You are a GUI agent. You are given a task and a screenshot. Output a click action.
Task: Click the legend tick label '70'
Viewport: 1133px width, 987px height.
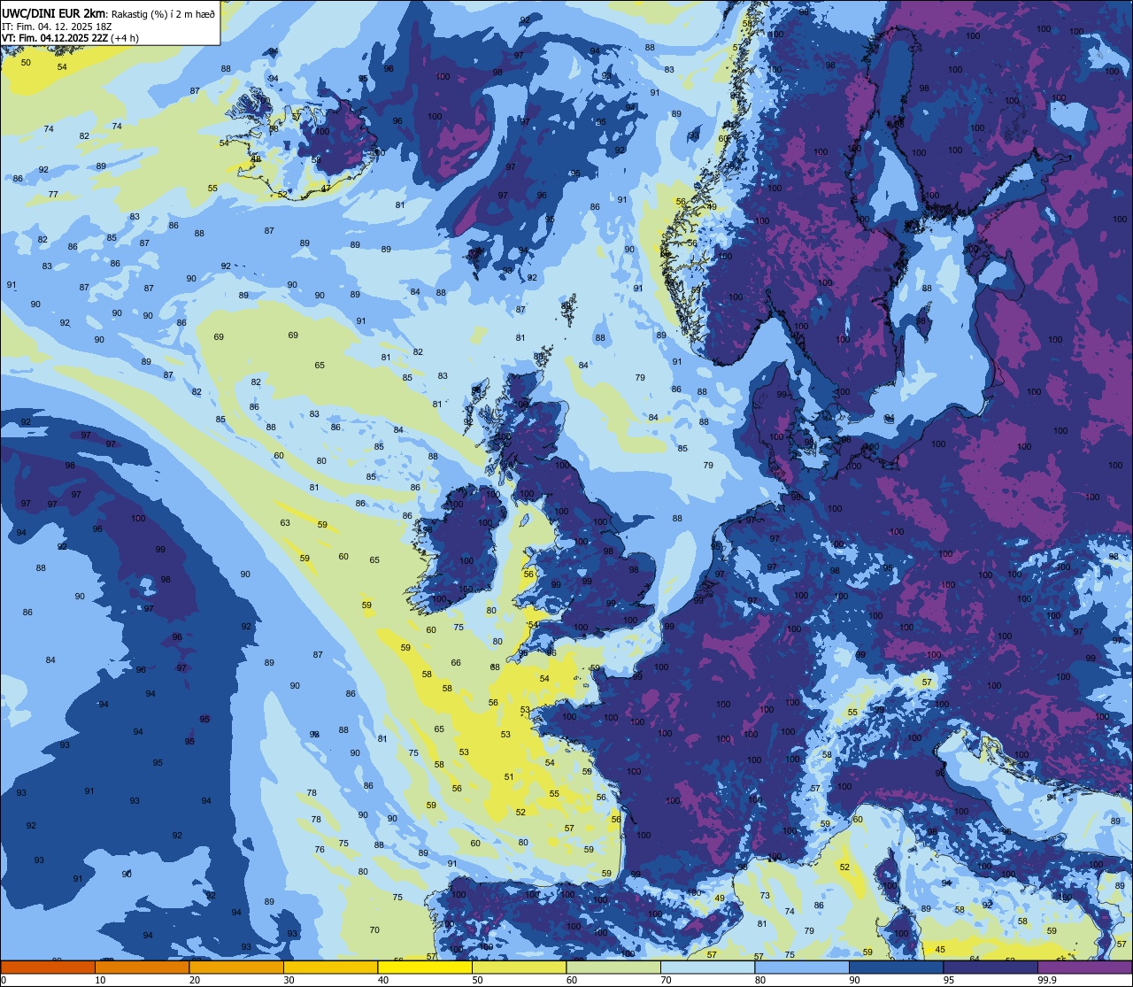point(666,980)
